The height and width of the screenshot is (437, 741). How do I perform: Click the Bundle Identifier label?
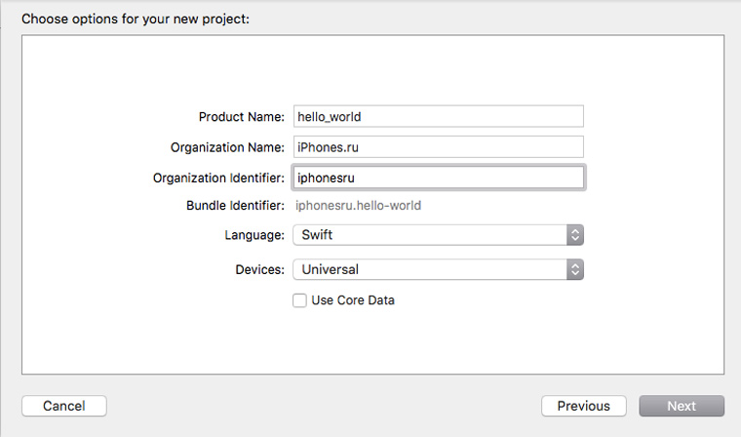click(235, 206)
